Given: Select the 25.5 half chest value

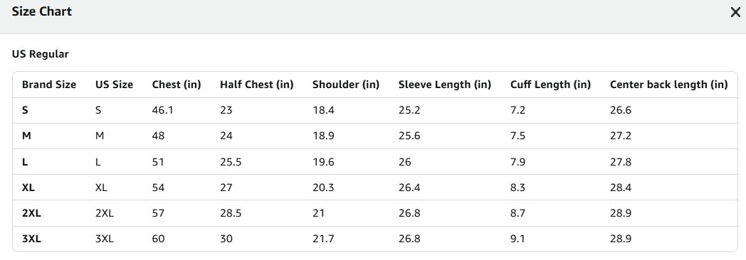Looking at the screenshot, I should (231, 162).
